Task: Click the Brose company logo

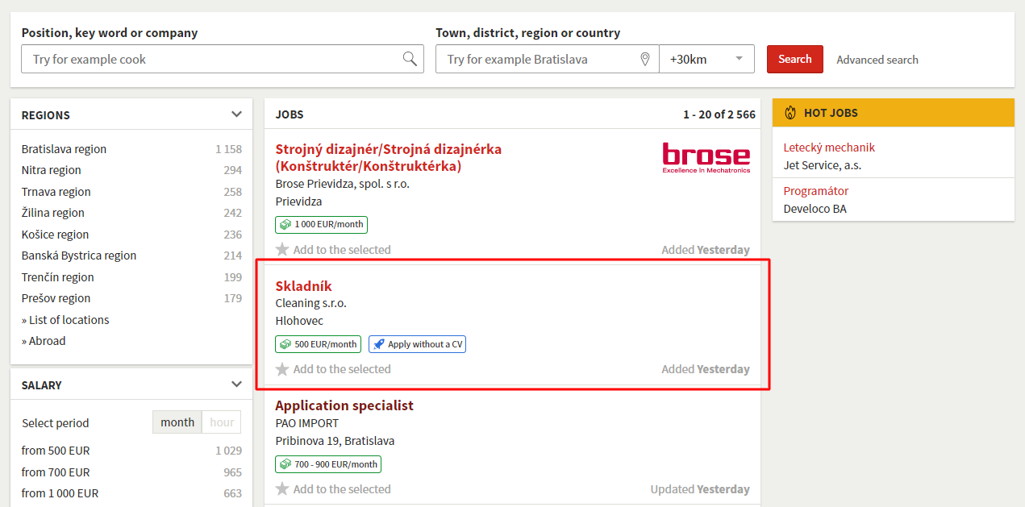Action: tap(706, 157)
